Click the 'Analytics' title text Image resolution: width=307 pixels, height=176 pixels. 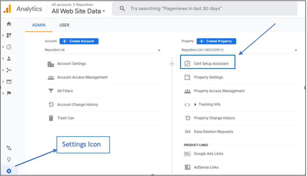29,9
